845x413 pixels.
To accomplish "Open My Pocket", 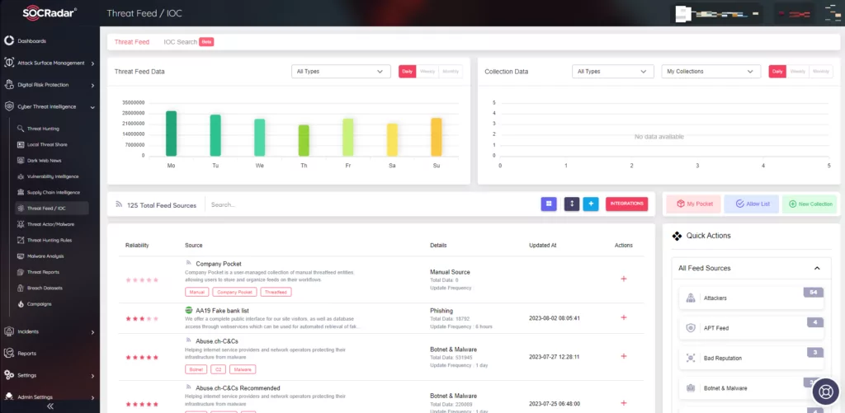I will click(693, 204).
